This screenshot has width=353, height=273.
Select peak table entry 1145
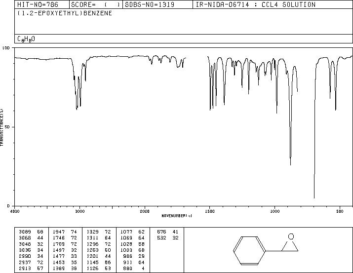[x=92, y=262]
